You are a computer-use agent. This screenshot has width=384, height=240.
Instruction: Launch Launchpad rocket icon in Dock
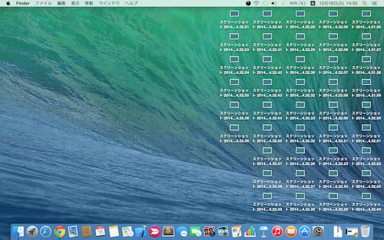(x=32, y=232)
